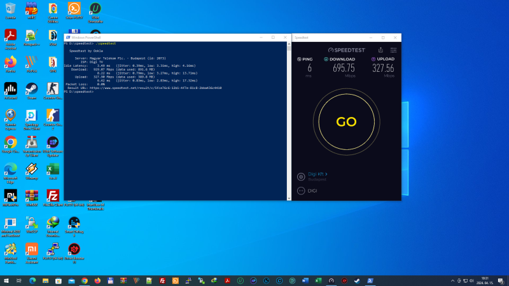
Task: Select the Microsoft Edge desktop icon
Action: click(x=10, y=173)
